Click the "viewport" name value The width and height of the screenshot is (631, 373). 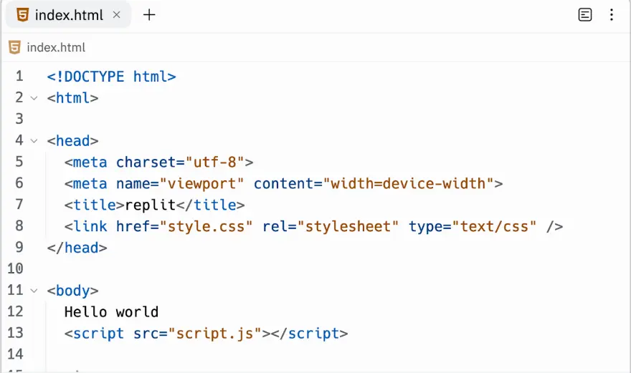(x=202, y=184)
